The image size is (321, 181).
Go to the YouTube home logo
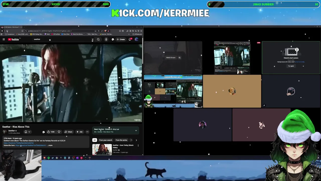coord(13,39)
